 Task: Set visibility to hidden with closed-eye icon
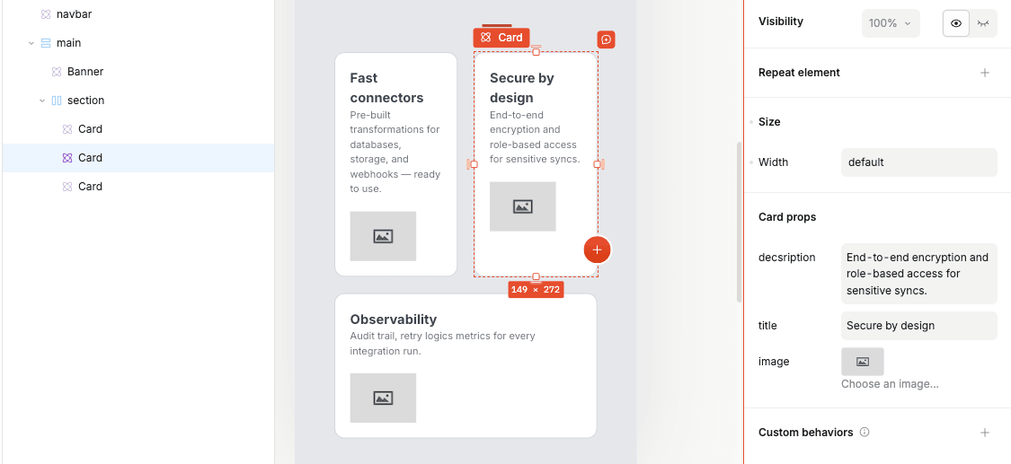[983, 23]
